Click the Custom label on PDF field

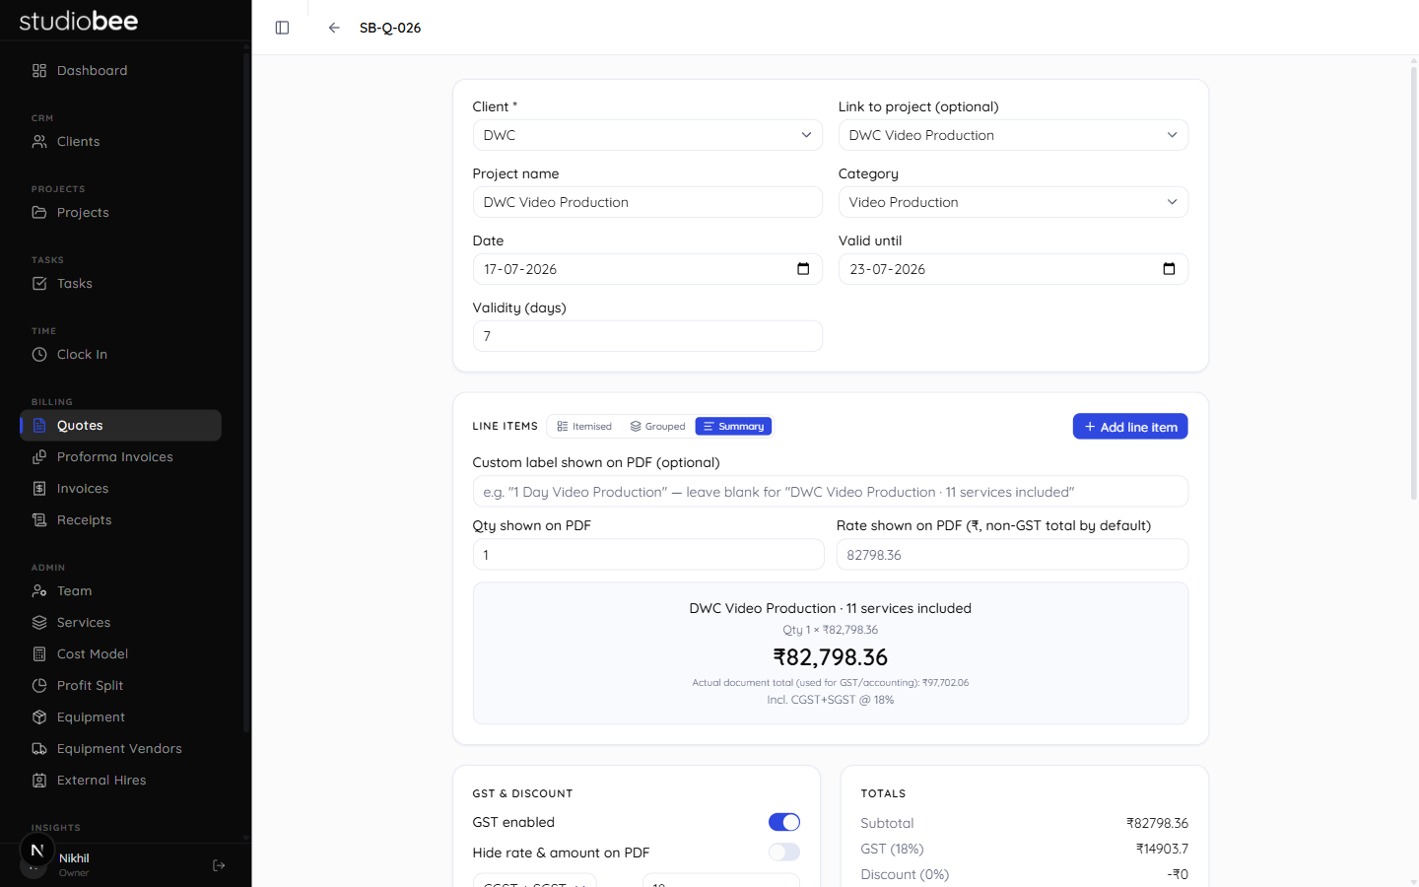point(831,492)
